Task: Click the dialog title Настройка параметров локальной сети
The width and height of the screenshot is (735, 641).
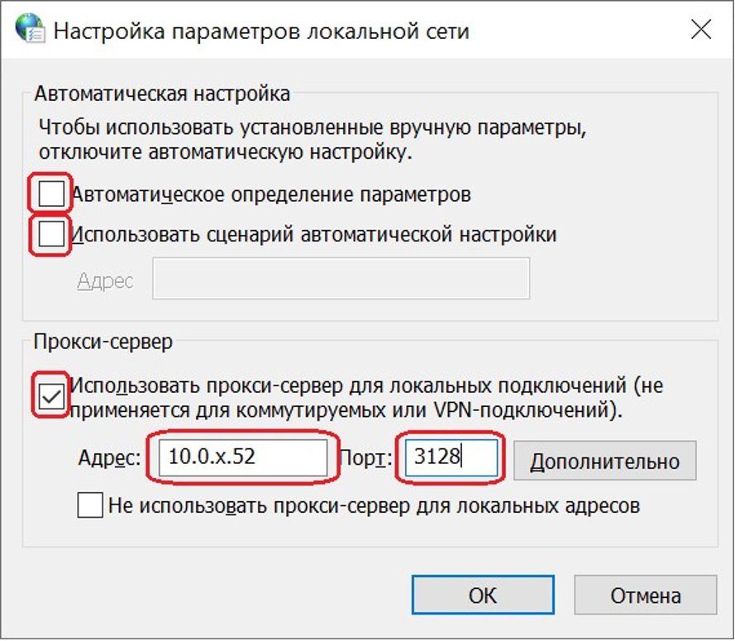Action: tap(261, 32)
